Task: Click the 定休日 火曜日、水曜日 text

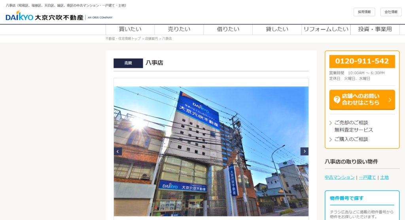Action: (x=350, y=79)
